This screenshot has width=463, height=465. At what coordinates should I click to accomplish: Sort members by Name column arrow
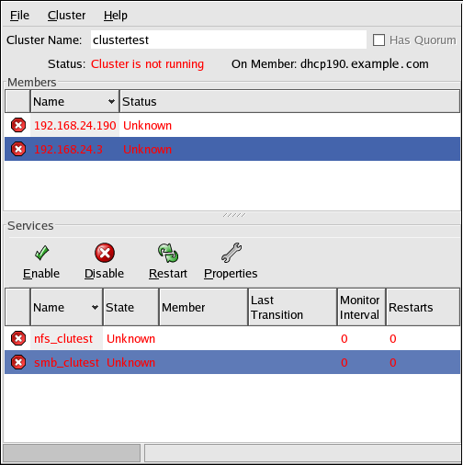[x=111, y=101]
